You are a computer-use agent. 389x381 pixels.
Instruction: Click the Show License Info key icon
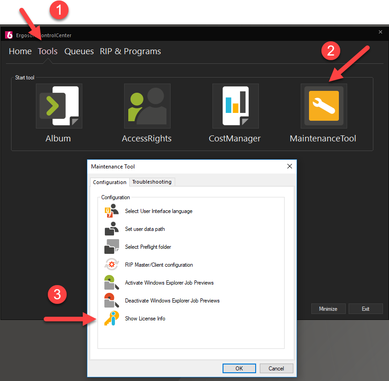[111, 318]
